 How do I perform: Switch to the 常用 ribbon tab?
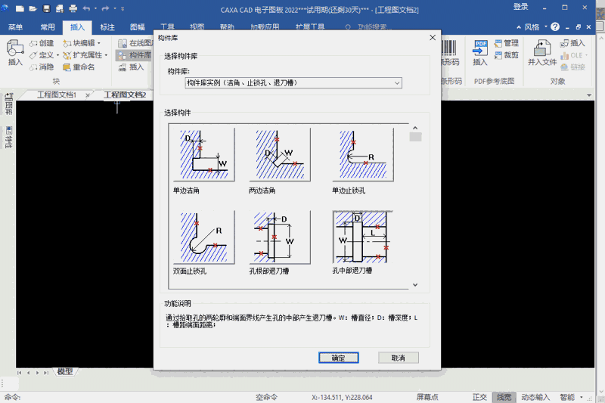pyautogui.click(x=48, y=27)
